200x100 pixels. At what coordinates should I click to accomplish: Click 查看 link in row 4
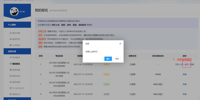click(x=185, y=94)
